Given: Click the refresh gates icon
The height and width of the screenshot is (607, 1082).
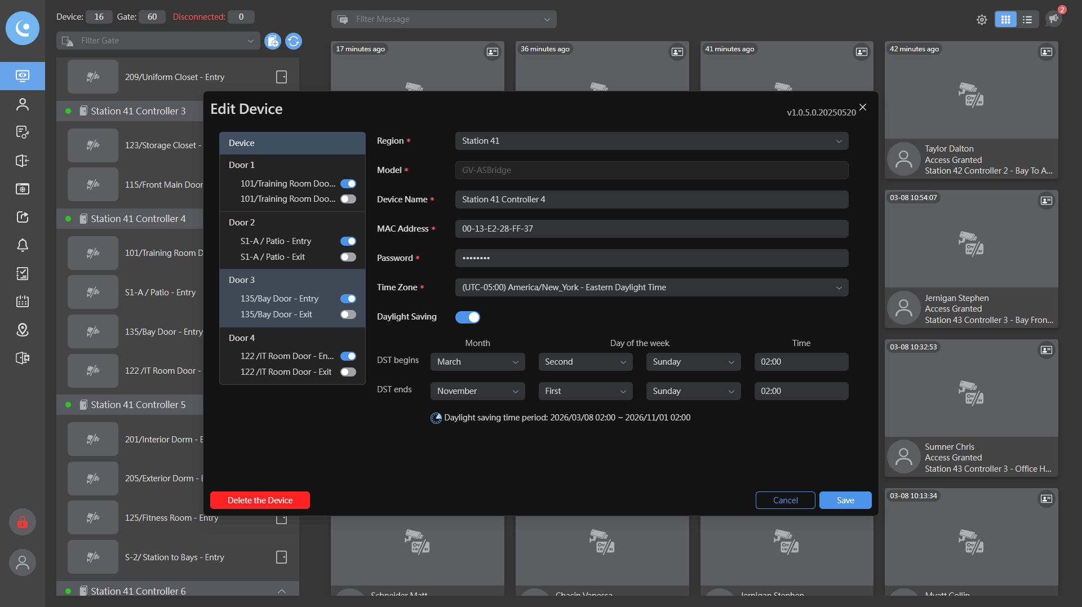Looking at the screenshot, I should pyautogui.click(x=293, y=41).
